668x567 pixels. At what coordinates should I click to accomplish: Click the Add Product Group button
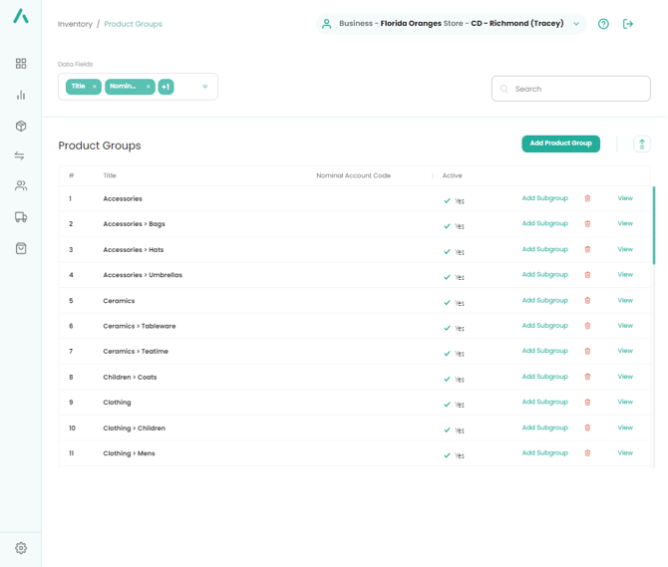[560, 143]
